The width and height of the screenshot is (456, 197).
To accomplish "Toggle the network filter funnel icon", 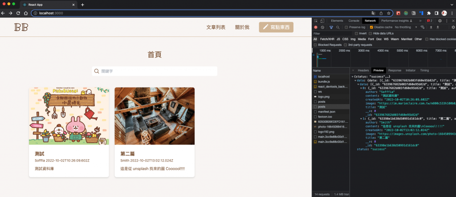I will tap(331, 27).
